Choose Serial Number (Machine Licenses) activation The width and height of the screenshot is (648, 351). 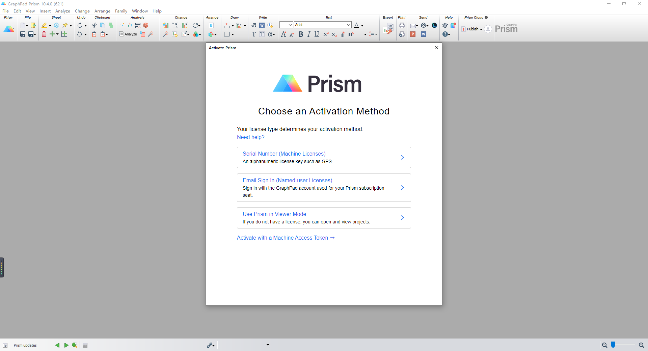324,157
